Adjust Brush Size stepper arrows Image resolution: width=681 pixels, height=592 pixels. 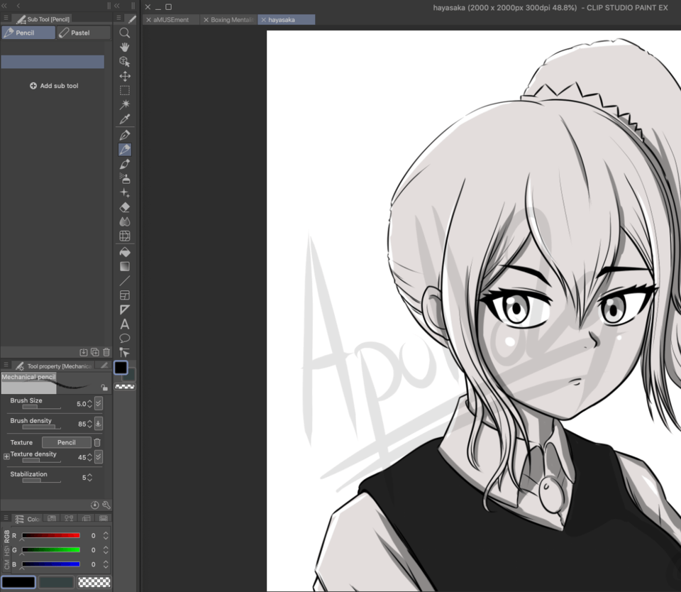click(x=89, y=404)
